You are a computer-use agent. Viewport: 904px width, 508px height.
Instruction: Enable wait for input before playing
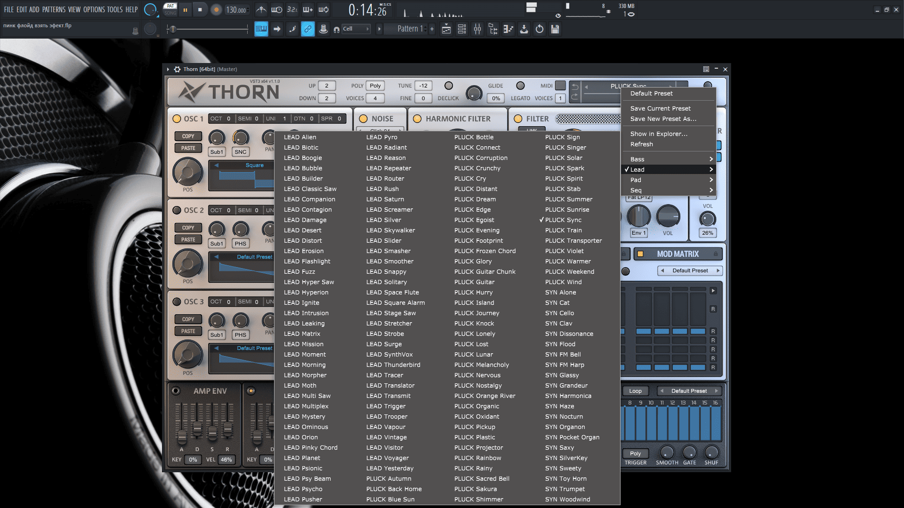click(276, 9)
